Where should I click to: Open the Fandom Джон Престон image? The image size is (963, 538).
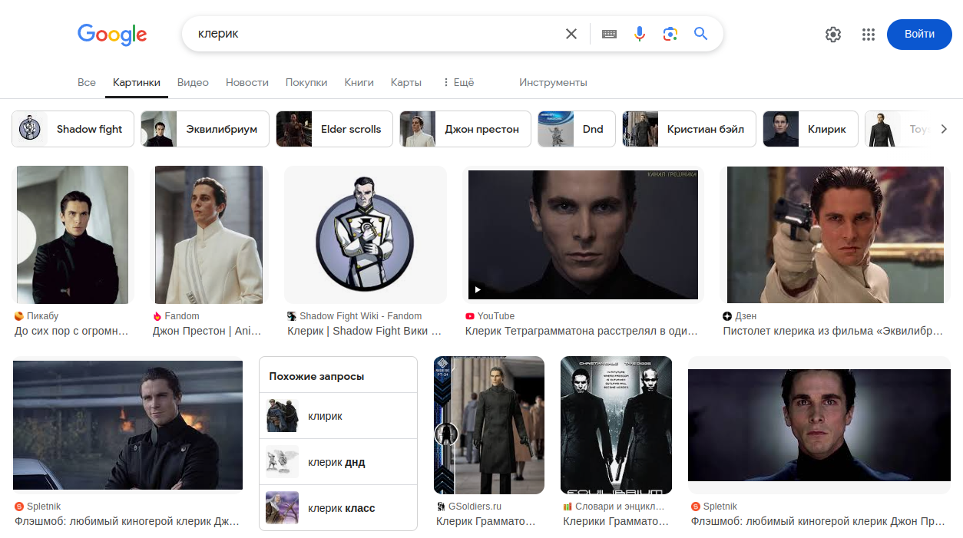209,235
